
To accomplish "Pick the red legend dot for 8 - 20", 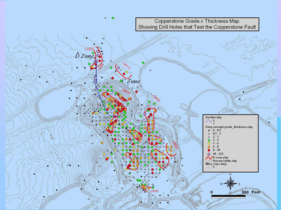I will 209,150.
